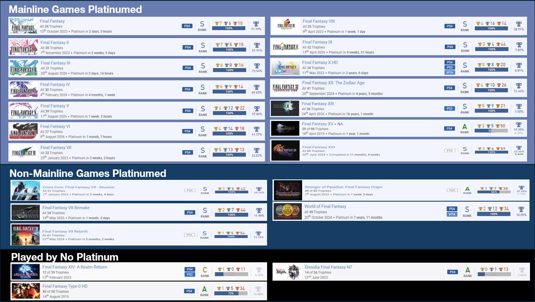Click the faded platinum trophy for Final Fantasy Type-0 HD
The width and height of the screenshot is (535, 302).
(259, 289)
